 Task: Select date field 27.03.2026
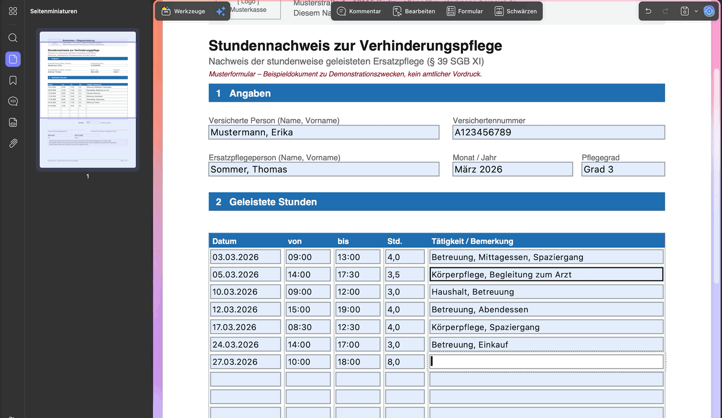pos(245,362)
